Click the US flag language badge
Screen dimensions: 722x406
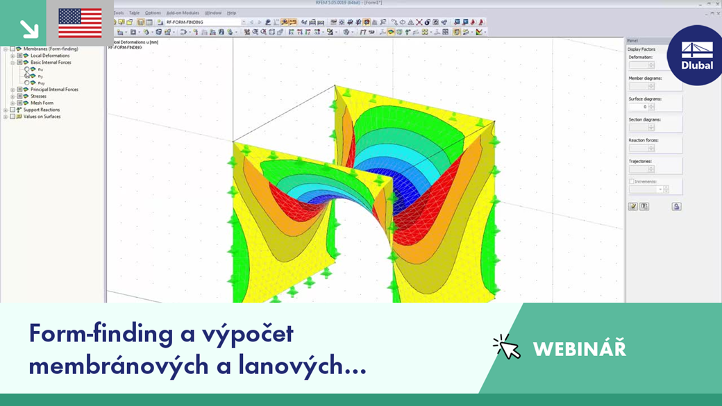pos(80,23)
